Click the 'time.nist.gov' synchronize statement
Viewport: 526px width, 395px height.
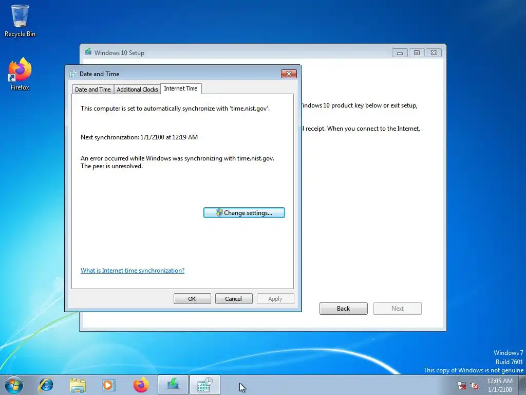175,109
